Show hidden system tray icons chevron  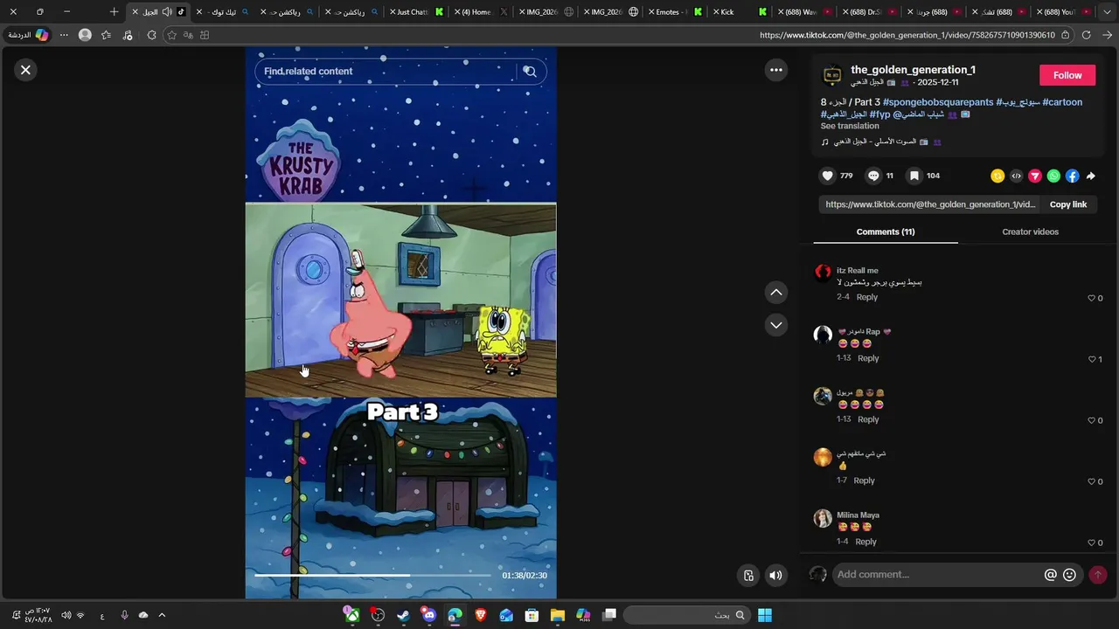[162, 615]
